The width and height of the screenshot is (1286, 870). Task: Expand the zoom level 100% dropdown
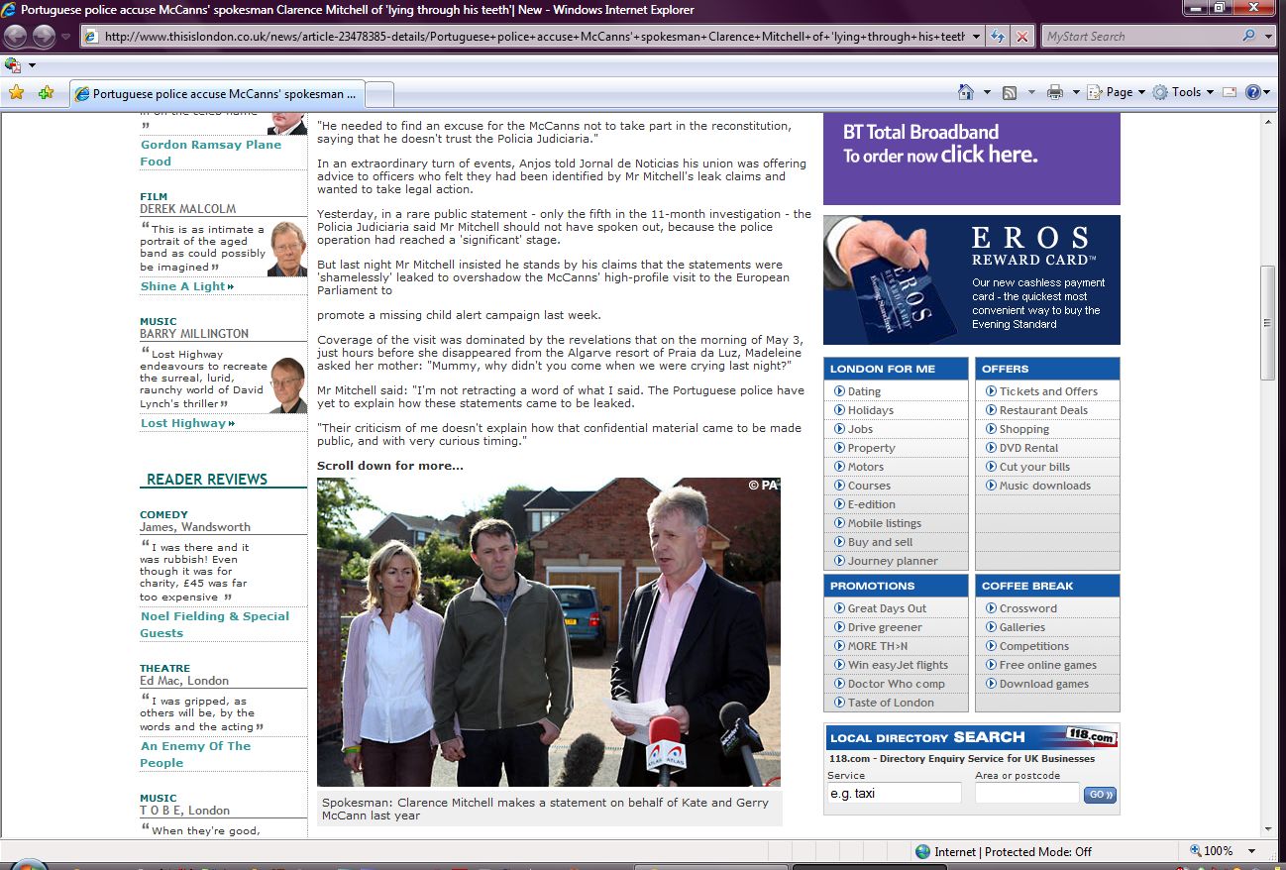tap(1252, 851)
